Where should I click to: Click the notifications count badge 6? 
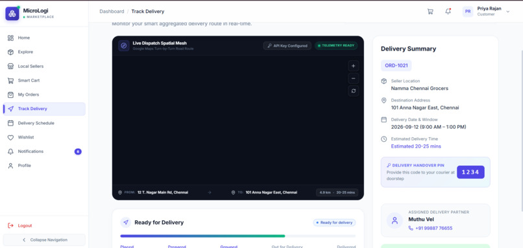click(78, 152)
